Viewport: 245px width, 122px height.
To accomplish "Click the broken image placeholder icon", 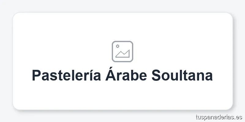I will [123, 51].
